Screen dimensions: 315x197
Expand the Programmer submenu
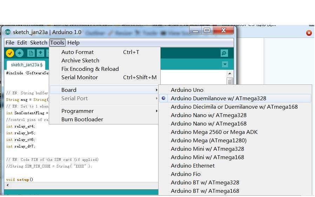coord(104,111)
